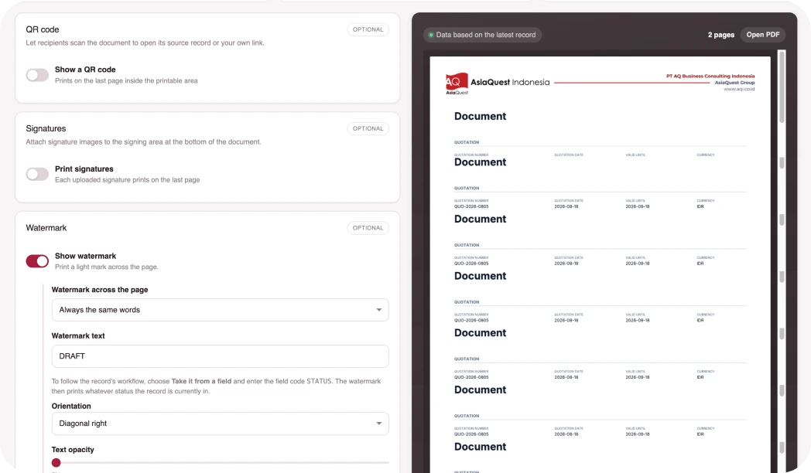
Task: Turn on the Print signatures switch
Action: [x=37, y=174]
